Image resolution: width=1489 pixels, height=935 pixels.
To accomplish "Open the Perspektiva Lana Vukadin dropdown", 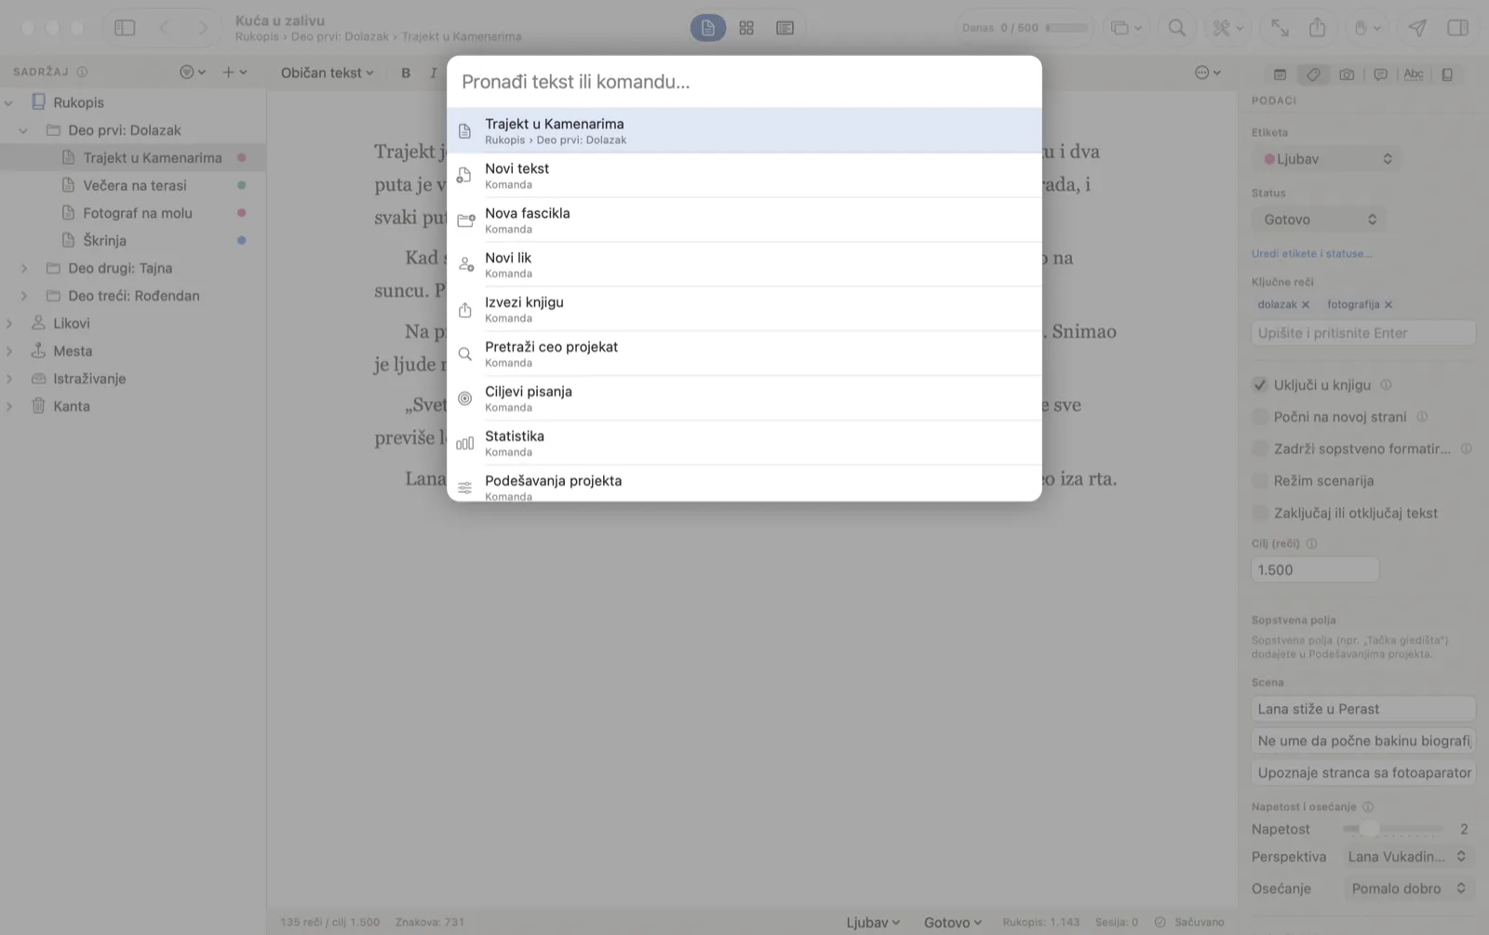I will point(1407,857).
